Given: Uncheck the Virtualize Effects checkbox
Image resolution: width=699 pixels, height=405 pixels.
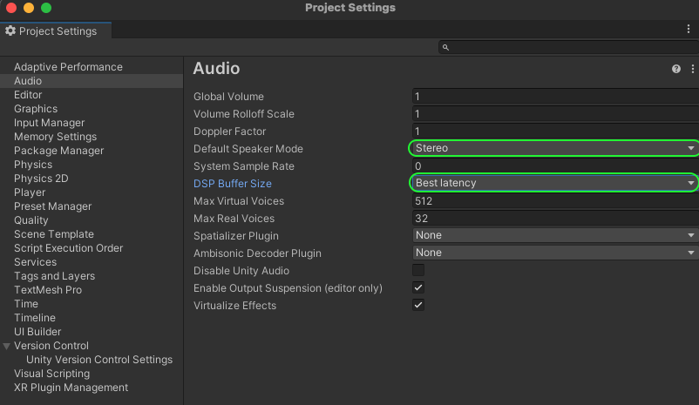Looking at the screenshot, I should click(418, 305).
